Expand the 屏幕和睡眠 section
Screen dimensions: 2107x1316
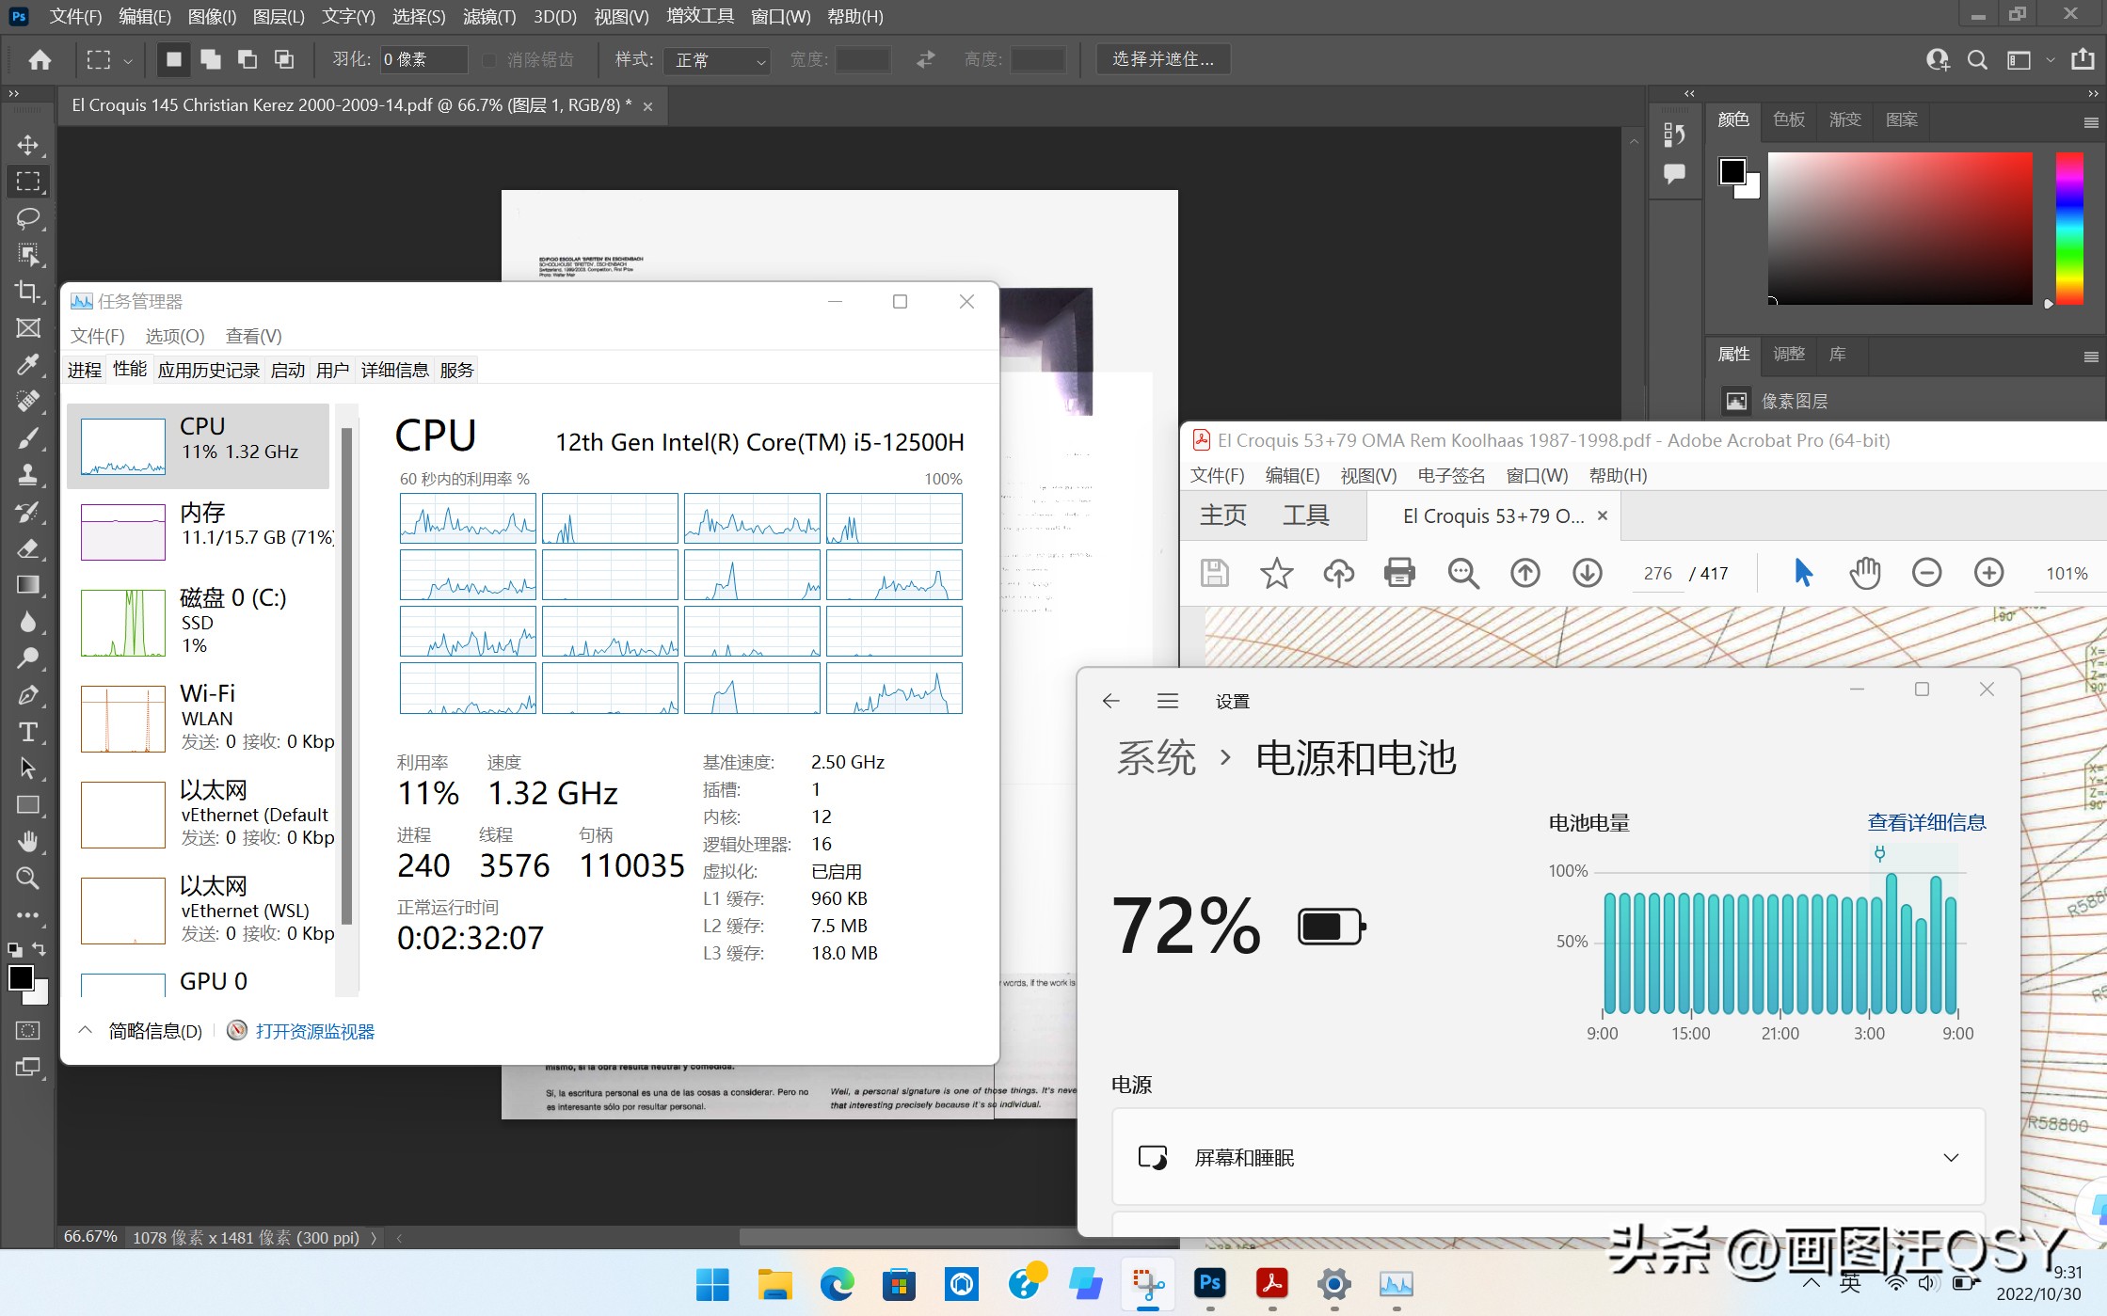point(1951,1157)
